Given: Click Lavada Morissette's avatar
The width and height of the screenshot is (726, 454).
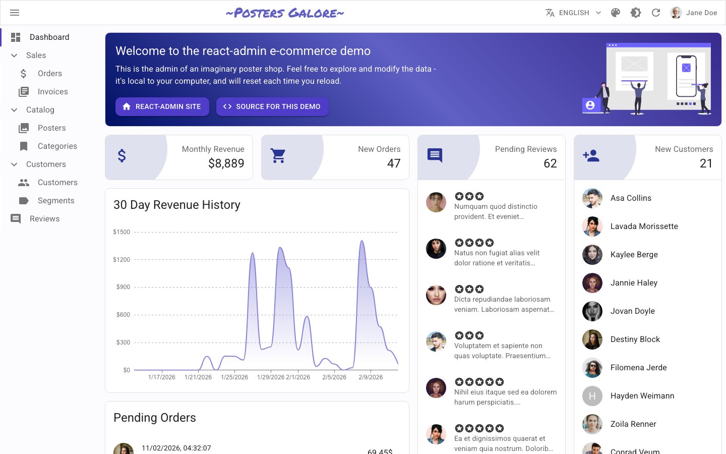Looking at the screenshot, I should pyautogui.click(x=592, y=226).
